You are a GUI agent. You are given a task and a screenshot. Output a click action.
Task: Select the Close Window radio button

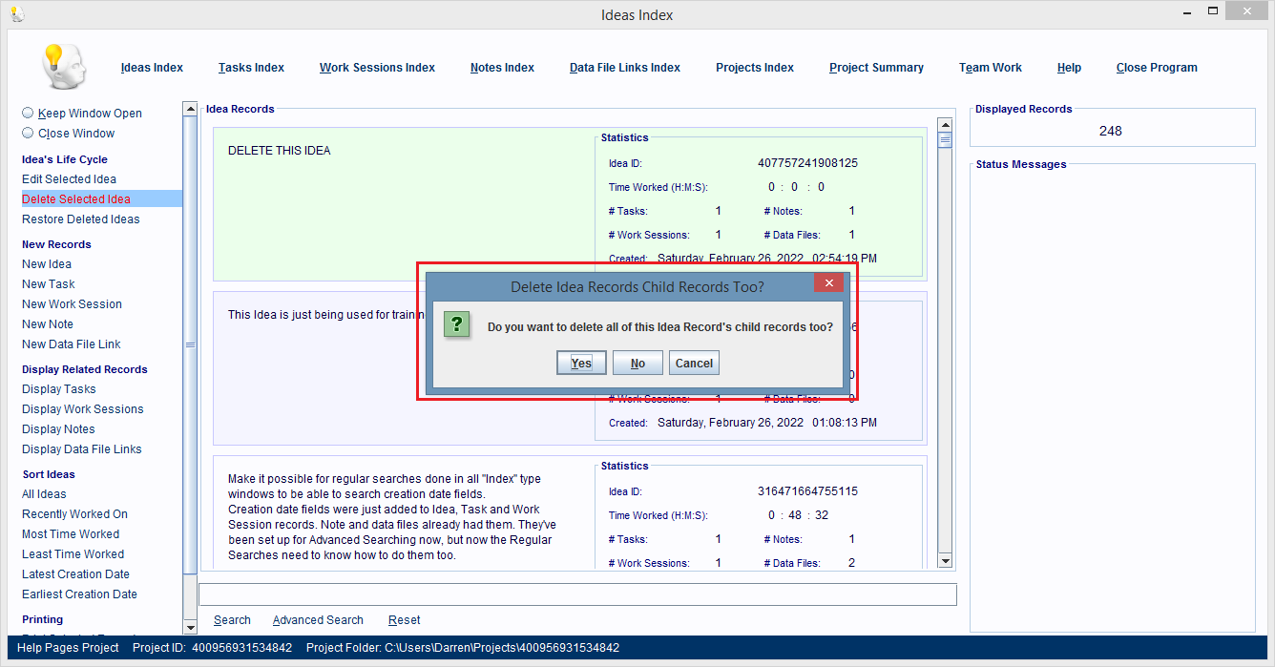click(x=29, y=133)
